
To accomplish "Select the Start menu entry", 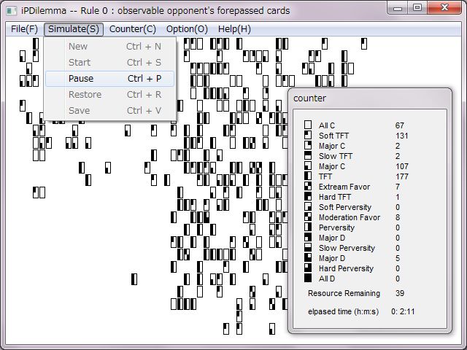I will [x=110, y=63].
